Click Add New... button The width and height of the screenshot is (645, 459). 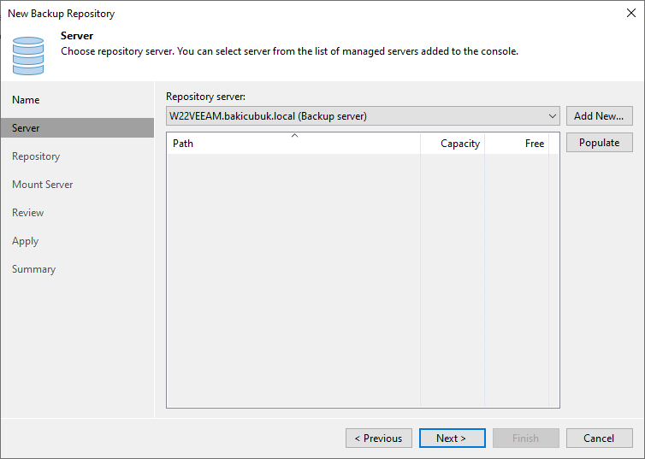[599, 116]
